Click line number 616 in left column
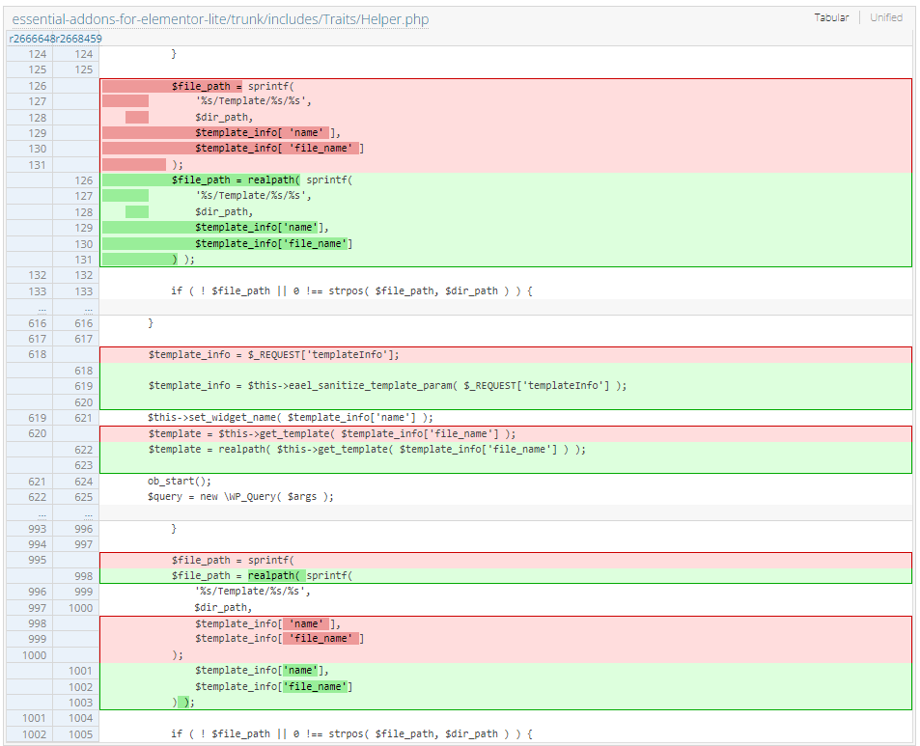This screenshot has height=746, width=920. tap(37, 322)
